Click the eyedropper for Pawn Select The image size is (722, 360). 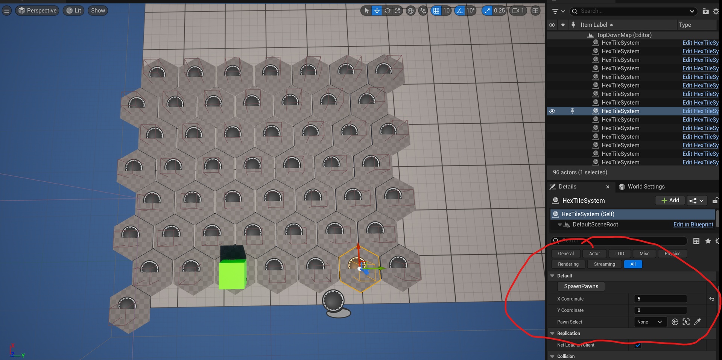coord(698,322)
